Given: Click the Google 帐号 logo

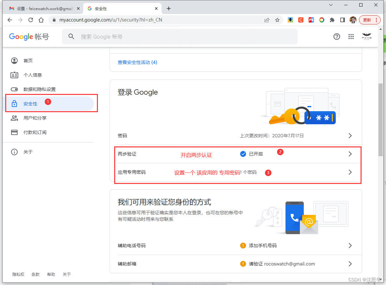Looking at the screenshot, I should 29,37.
